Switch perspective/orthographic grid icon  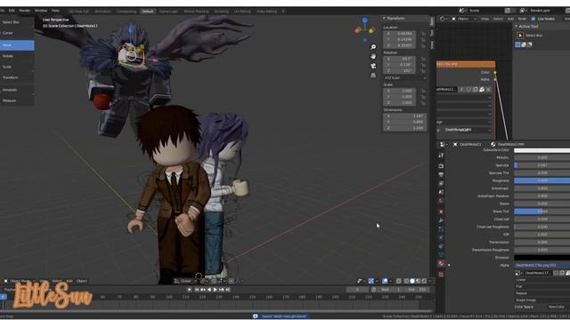(x=373, y=75)
